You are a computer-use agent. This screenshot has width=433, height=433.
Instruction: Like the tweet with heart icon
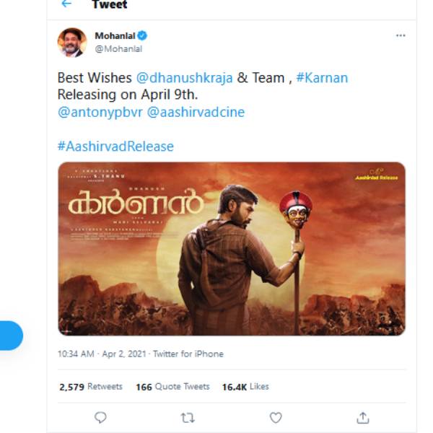point(275,417)
